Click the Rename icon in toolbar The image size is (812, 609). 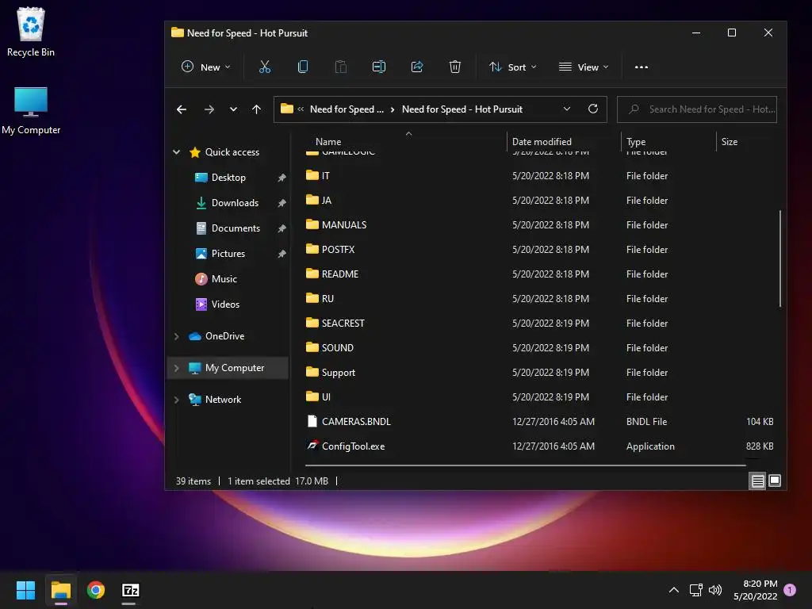pos(379,67)
